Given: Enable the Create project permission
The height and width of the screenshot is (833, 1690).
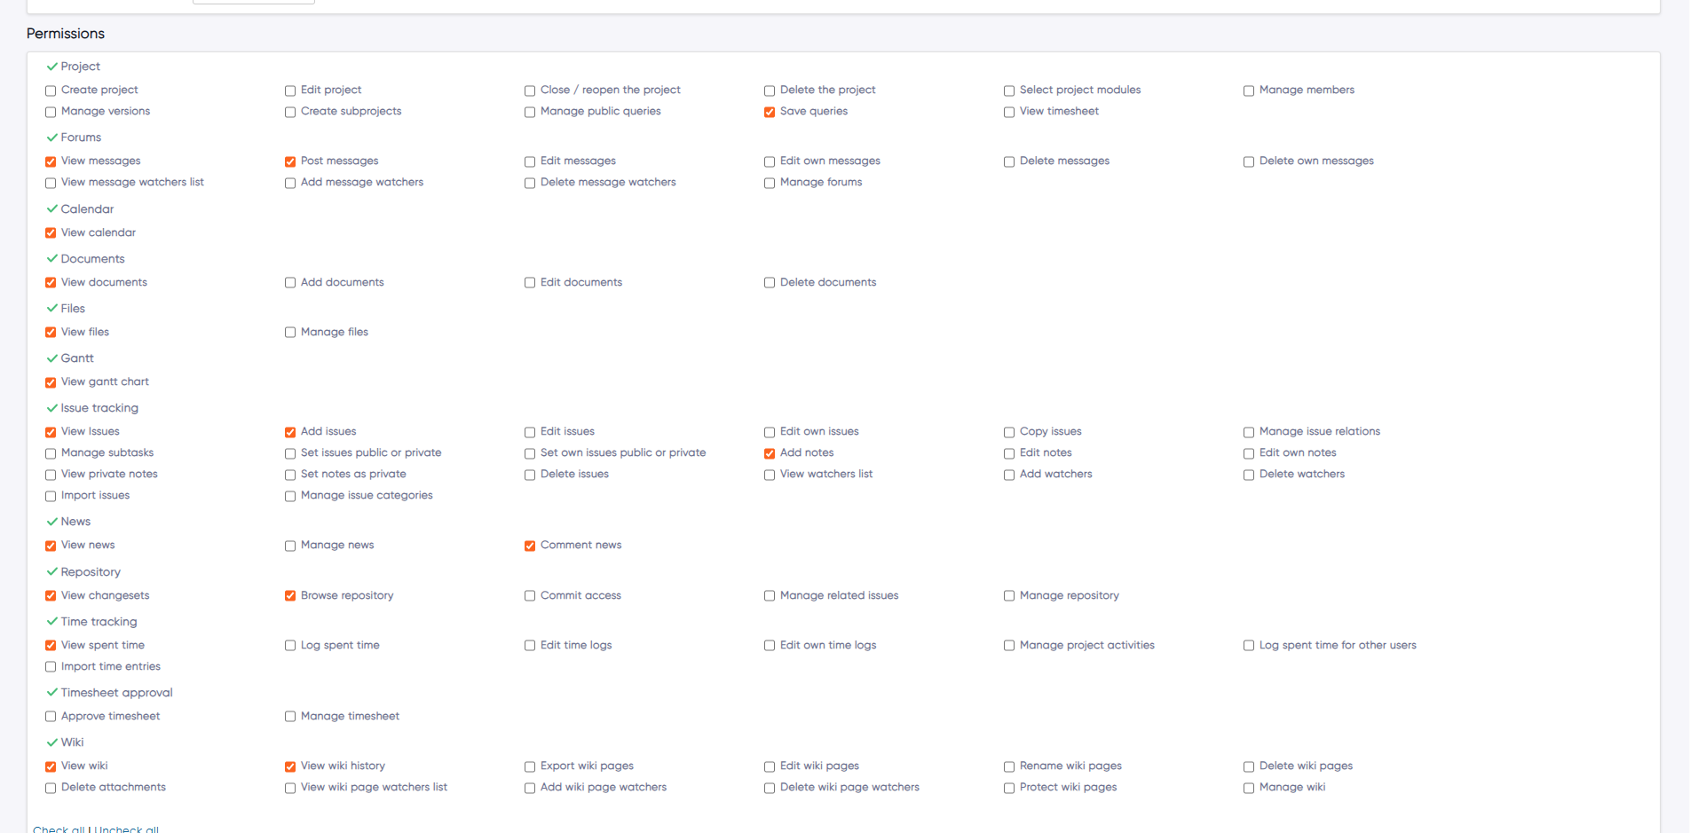Looking at the screenshot, I should point(50,90).
